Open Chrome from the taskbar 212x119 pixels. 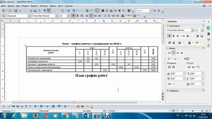(66, 116)
